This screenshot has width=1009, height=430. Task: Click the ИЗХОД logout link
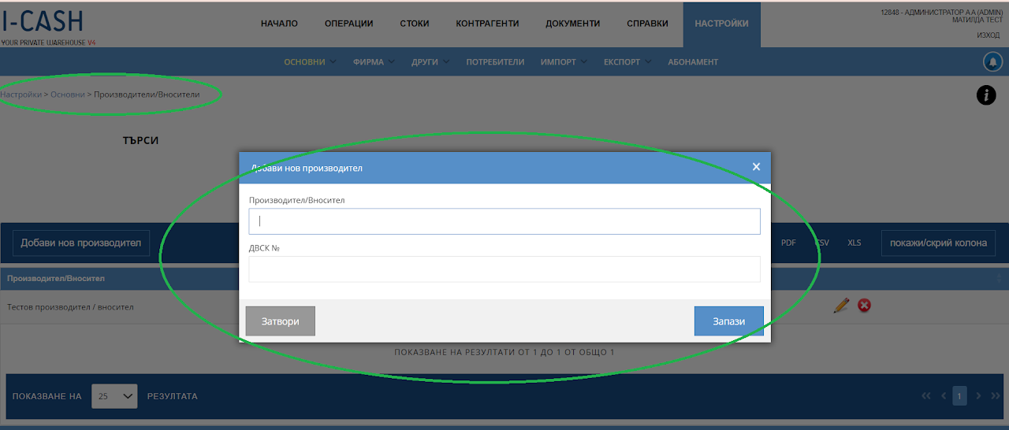tap(988, 35)
